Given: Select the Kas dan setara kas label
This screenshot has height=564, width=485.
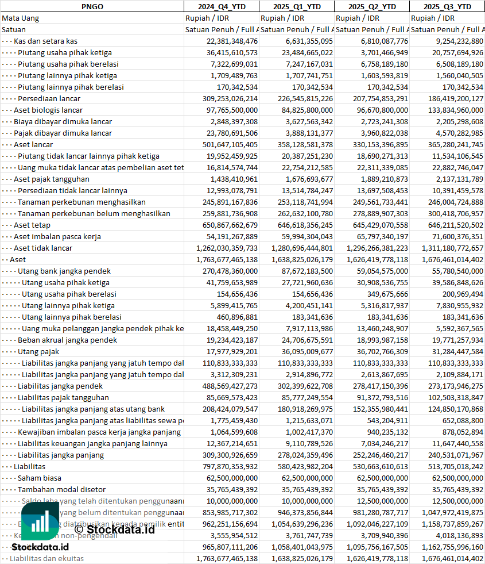Looking at the screenshot, I should [x=45, y=41].
